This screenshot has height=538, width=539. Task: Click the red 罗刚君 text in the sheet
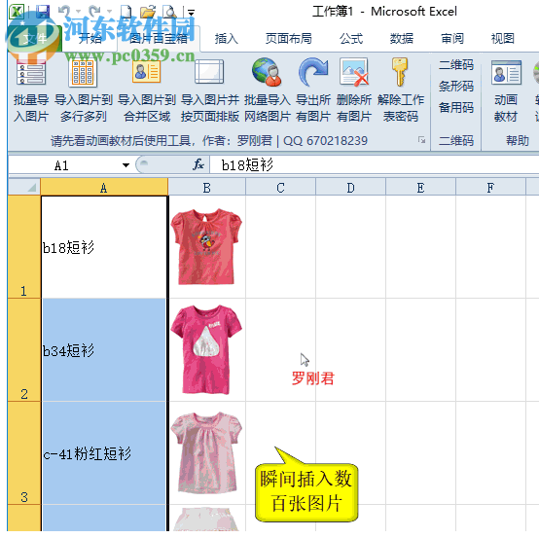pyautogui.click(x=313, y=378)
